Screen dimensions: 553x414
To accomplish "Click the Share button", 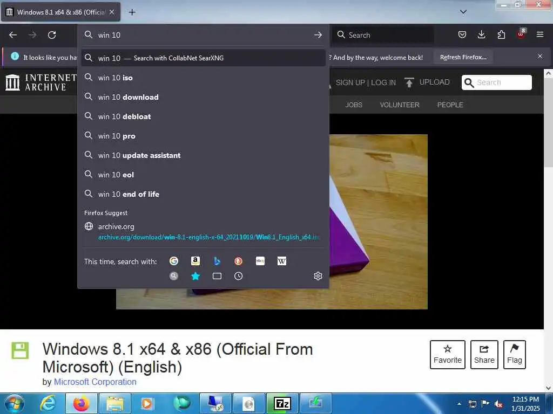I will [484, 355].
